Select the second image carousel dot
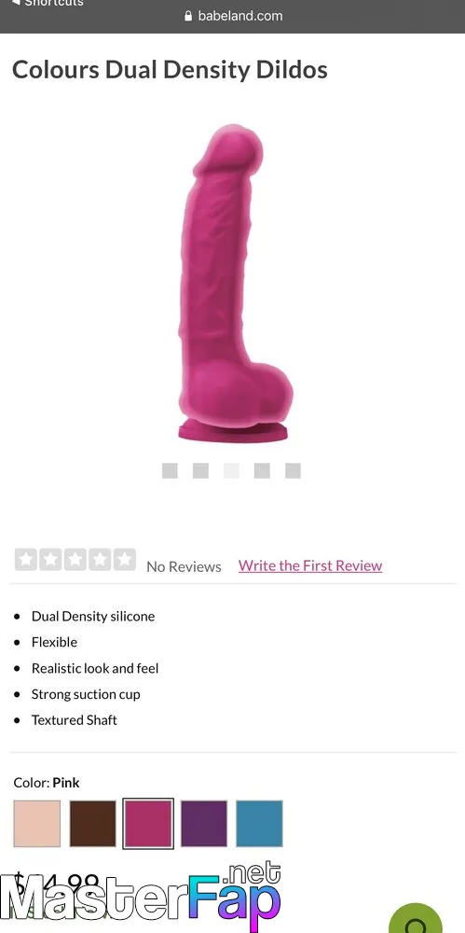465x933 pixels. (x=200, y=470)
